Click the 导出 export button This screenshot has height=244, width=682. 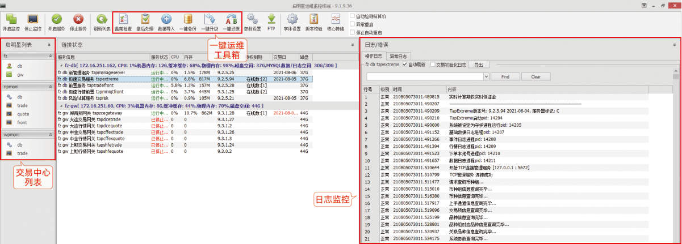(x=479, y=65)
